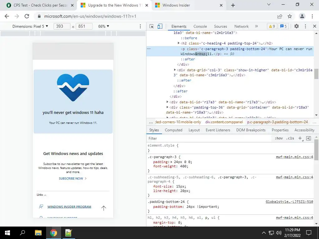Select div.content.comppanel breadcrumb

(224, 122)
